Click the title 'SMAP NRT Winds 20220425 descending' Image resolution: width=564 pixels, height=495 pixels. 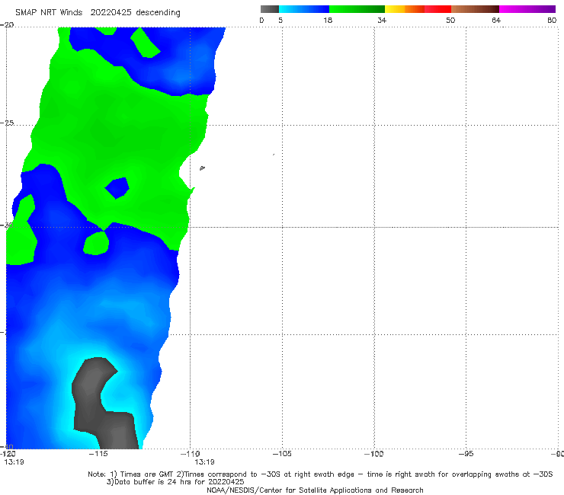tap(98, 12)
